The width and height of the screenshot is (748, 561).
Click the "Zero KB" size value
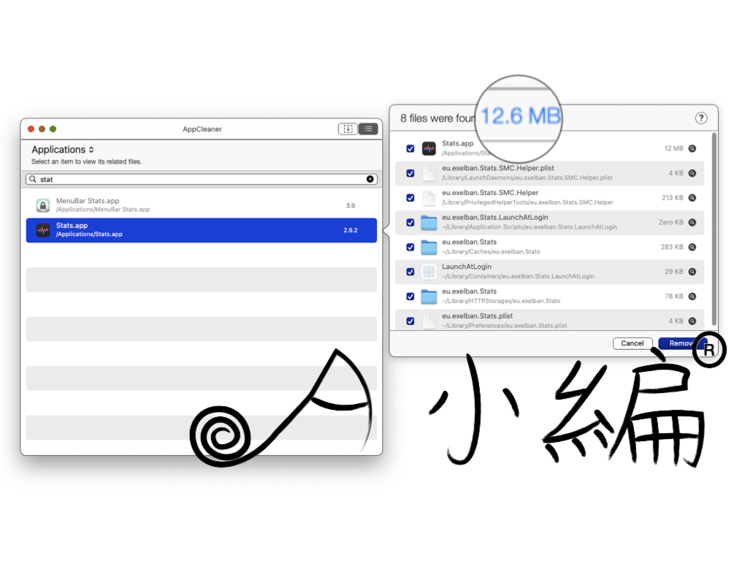pos(671,222)
